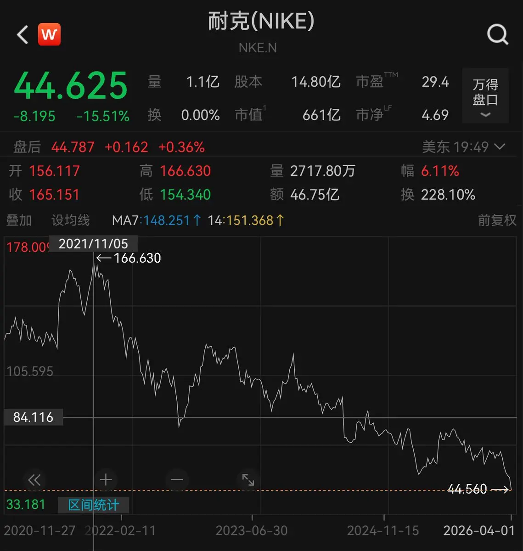523x551 pixels.
Task: Select the 33.181 lower price axis label
Action: click(x=26, y=505)
